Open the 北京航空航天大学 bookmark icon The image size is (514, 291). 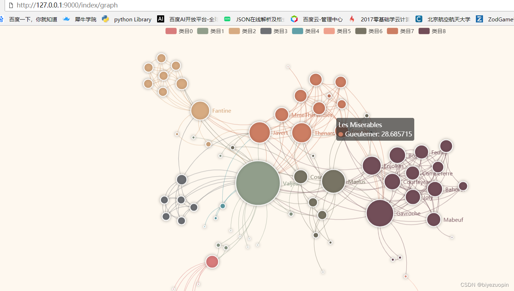419,19
